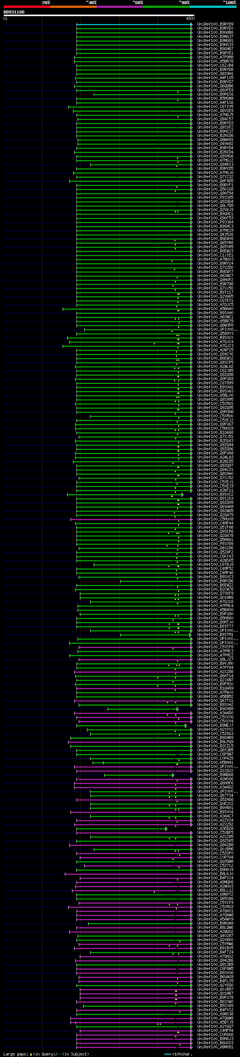The width and height of the screenshot is (240, 1057).
Task: Select the BB931186 query name
Action: point(14,12)
